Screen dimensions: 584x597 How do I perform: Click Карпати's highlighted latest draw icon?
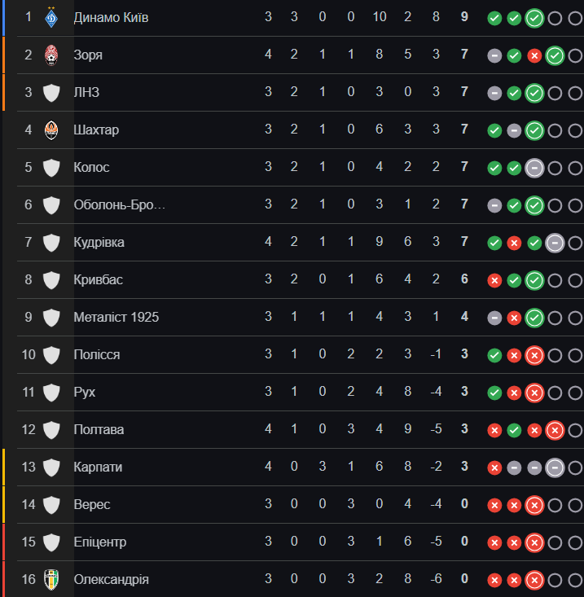point(555,468)
